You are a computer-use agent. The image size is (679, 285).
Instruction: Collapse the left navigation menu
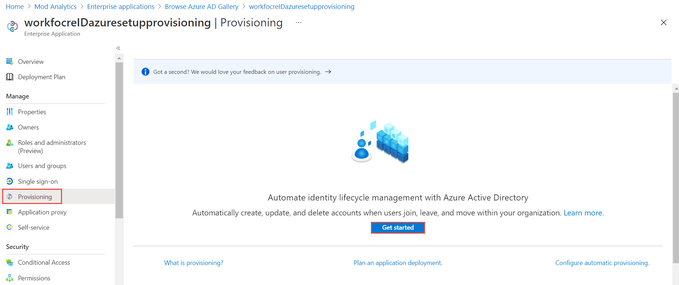pyautogui.click(x=118, y=48)
